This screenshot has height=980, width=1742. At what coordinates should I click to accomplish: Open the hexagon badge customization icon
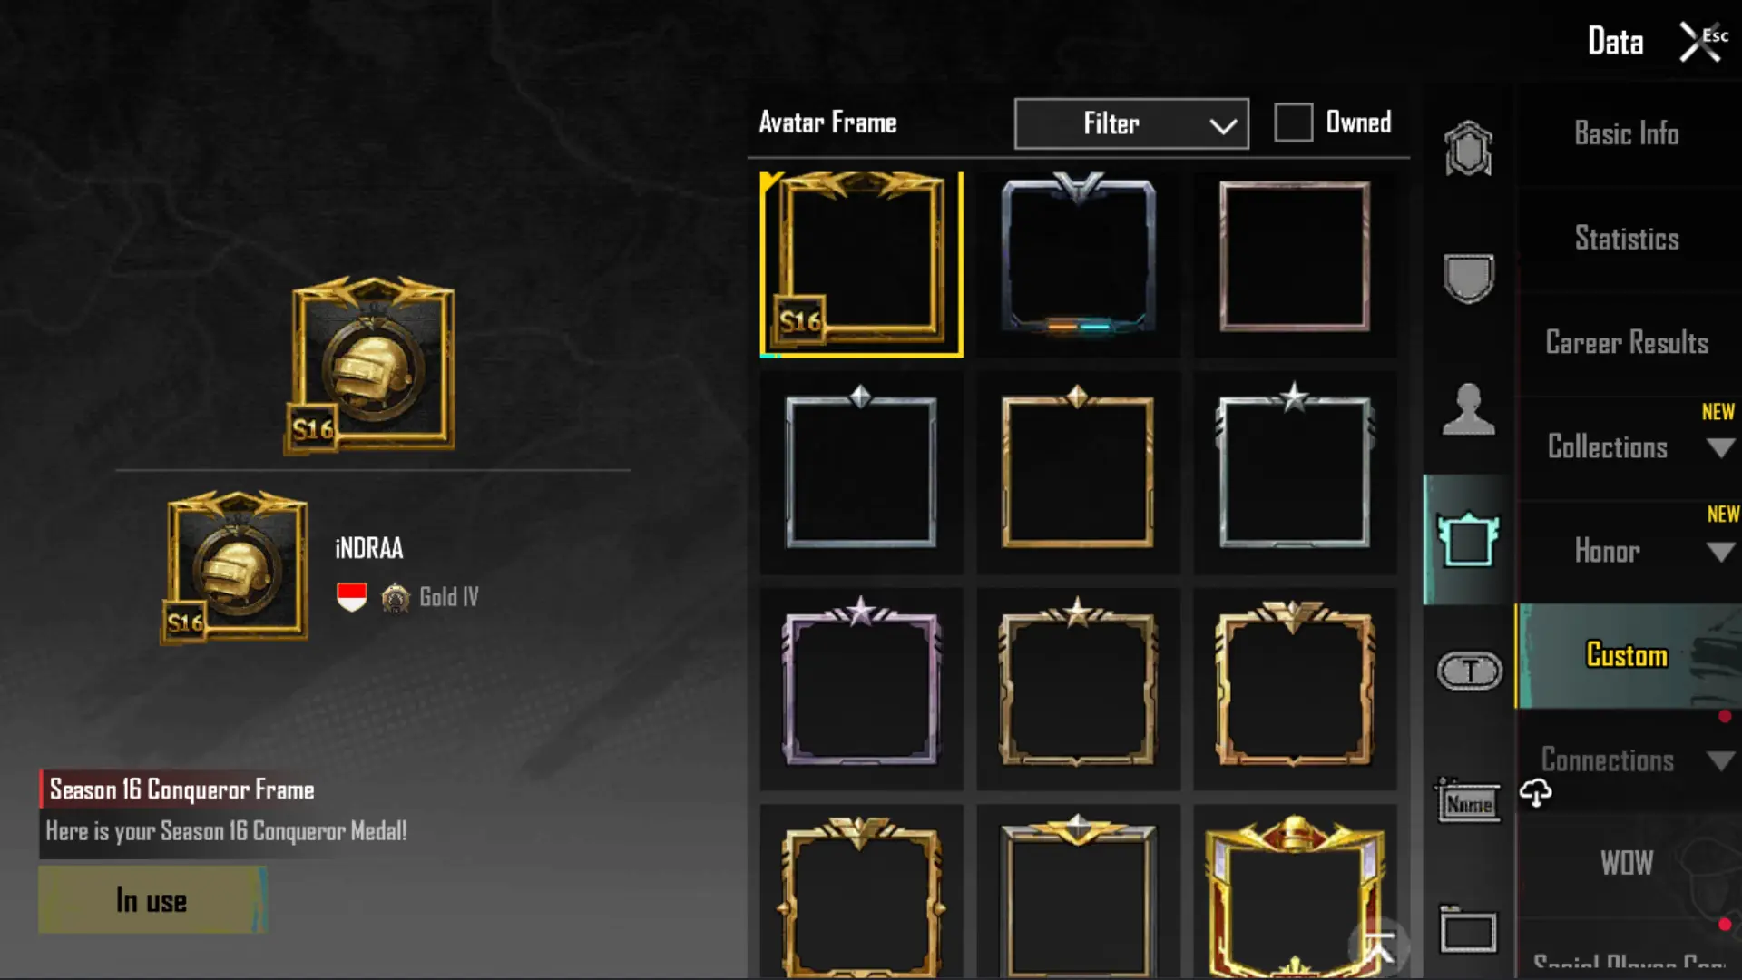(x=1468, y=148)
